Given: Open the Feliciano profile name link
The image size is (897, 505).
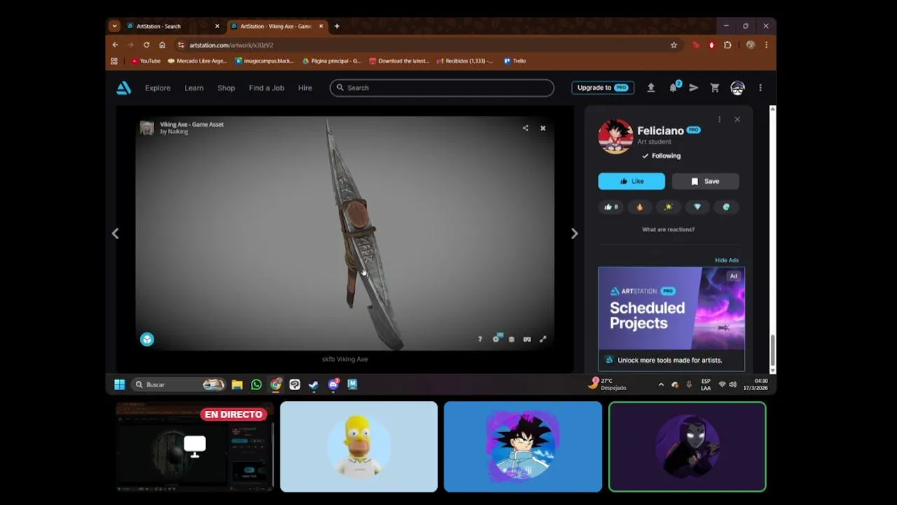Looking at the screenshot, I should 660,130.
